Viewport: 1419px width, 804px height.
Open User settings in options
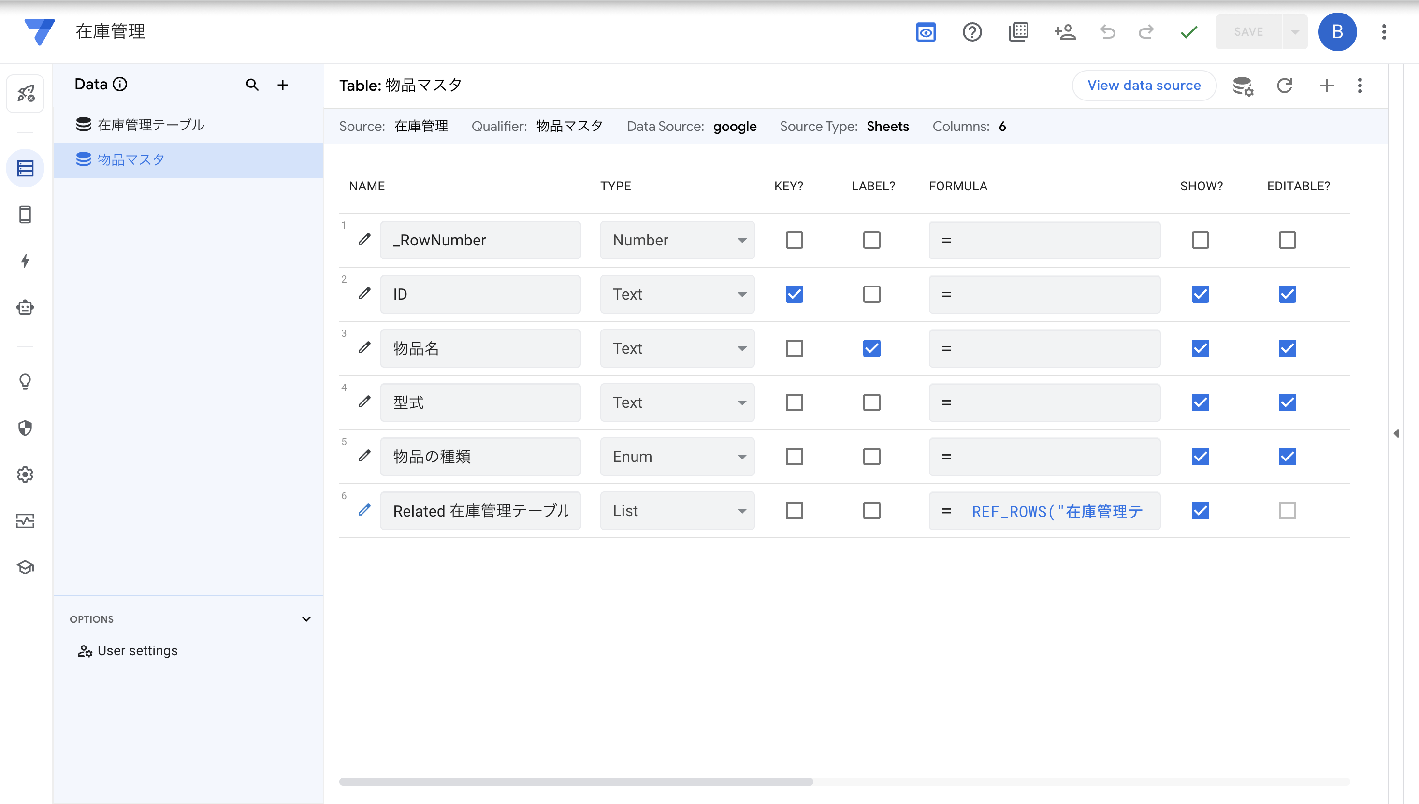pos(137,650)
